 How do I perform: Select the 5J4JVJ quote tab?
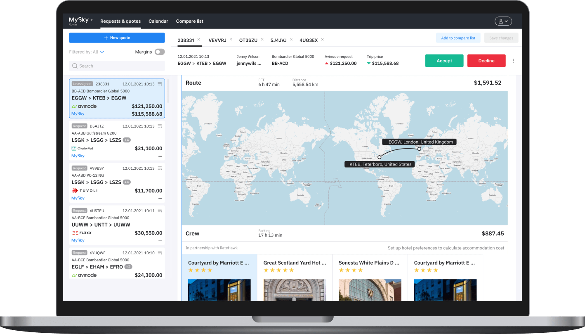(x=278, y=40)
